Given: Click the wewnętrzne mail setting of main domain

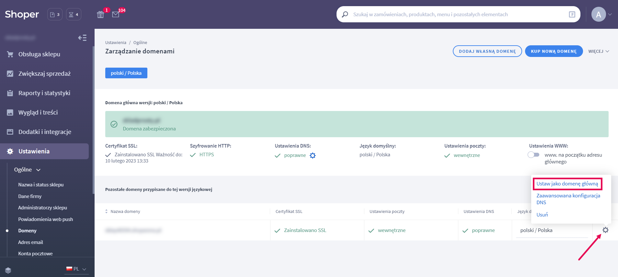Looking at the screenshot, I should point(467,155).
